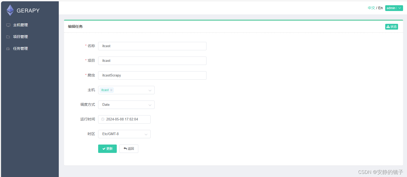Switch language to 中文
This screenshot has width=407, height=177.
click(371, 8)
